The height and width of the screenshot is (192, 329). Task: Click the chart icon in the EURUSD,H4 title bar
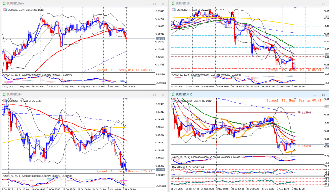point(4,94)
